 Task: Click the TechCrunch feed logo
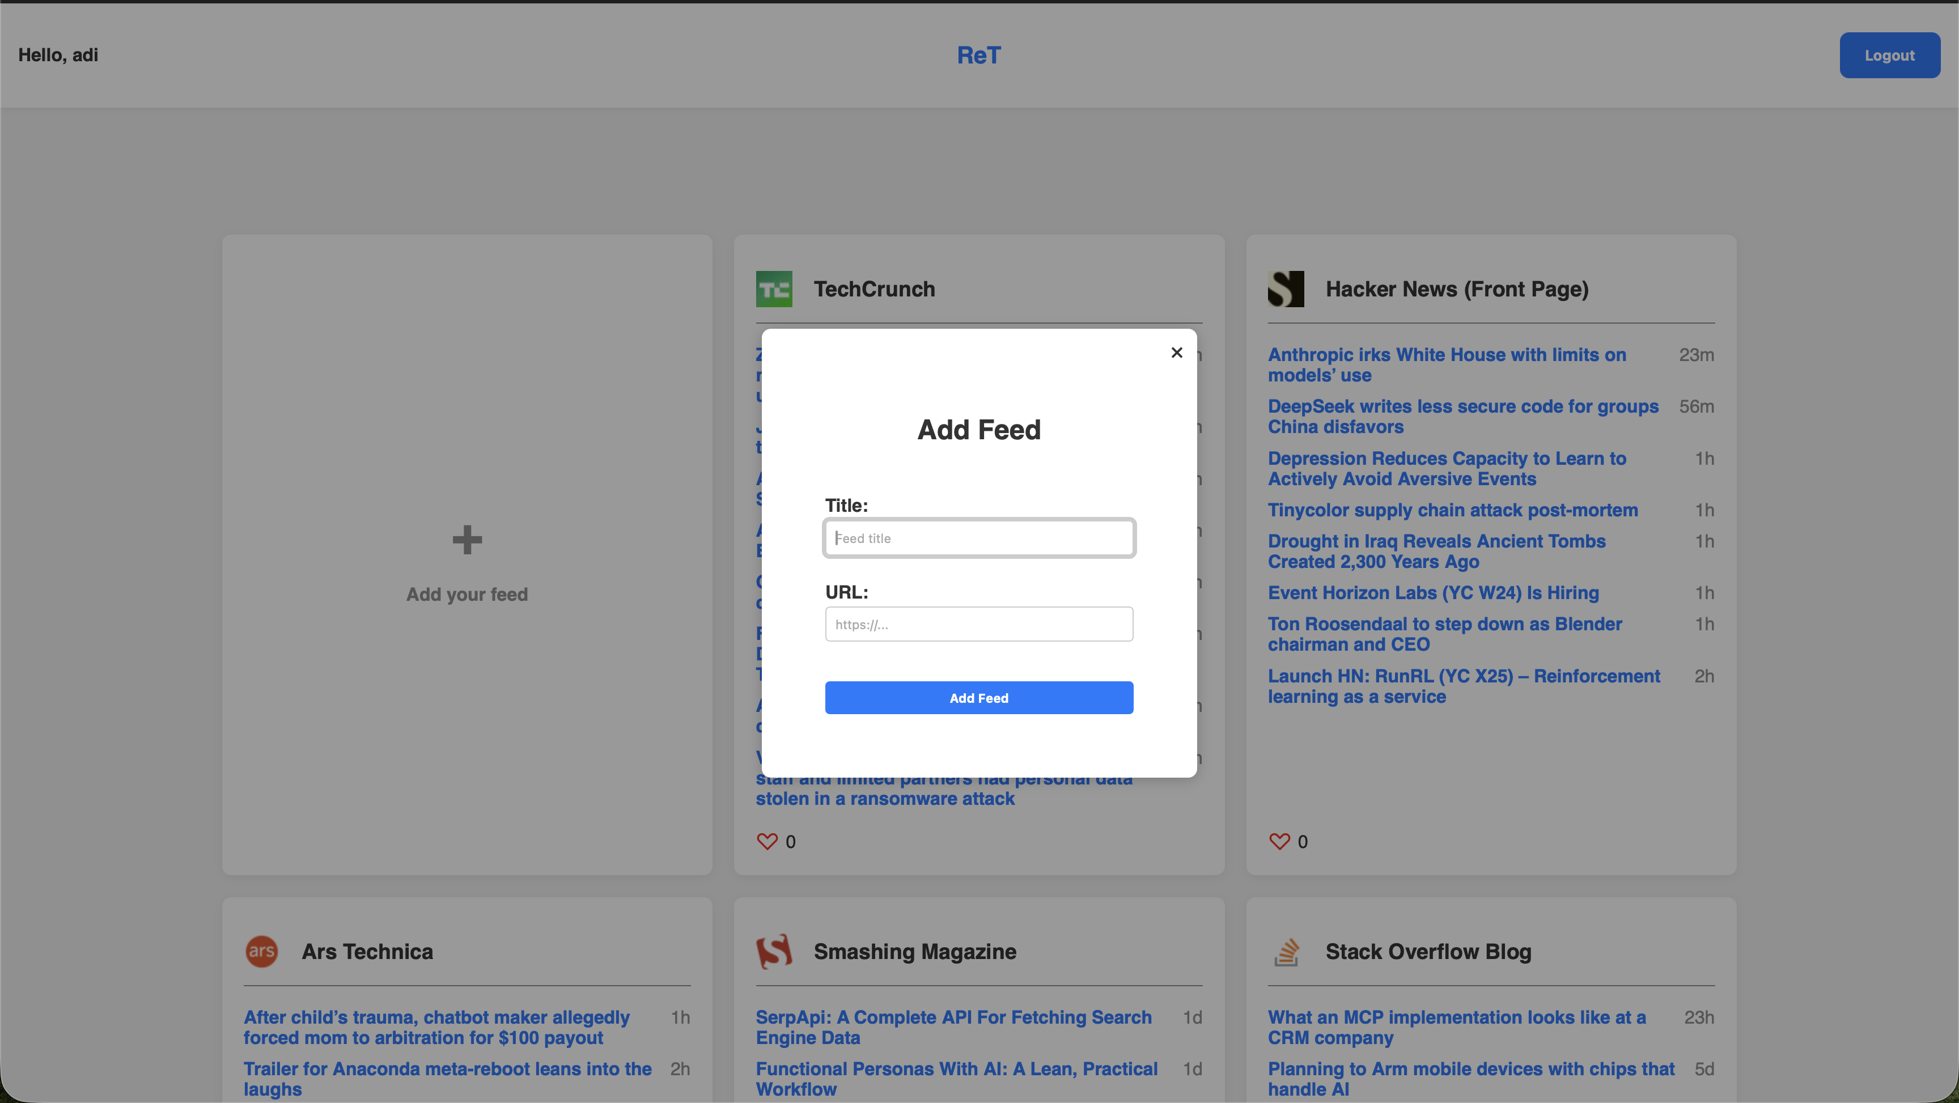tap(773, 289)
